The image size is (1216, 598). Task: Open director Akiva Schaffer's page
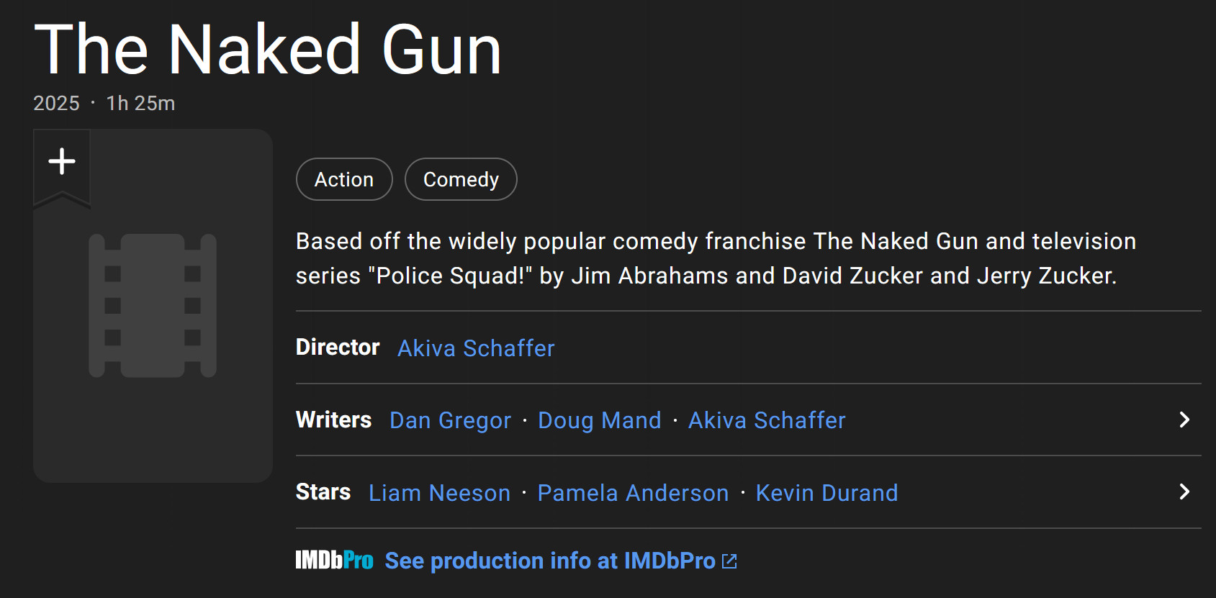pyautogui.click(x=476, y=348)
